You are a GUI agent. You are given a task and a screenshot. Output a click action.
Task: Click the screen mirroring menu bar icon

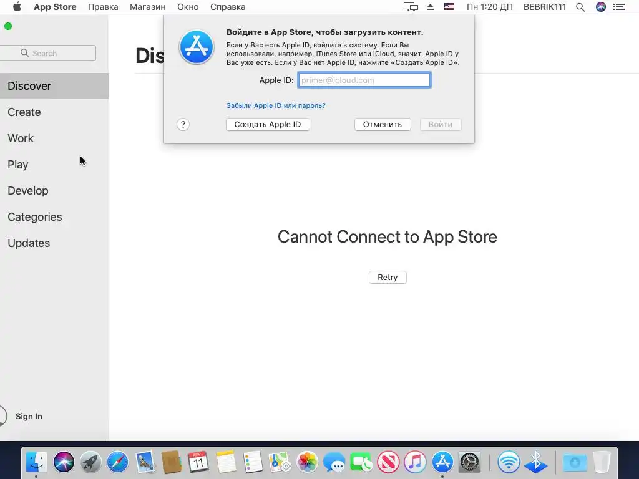coord(411,7)
